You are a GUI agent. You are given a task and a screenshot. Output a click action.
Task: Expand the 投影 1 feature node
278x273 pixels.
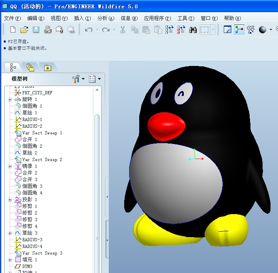click(x=10, y=200)
